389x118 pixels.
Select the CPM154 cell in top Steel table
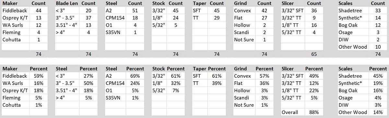[x=115, y=18]
